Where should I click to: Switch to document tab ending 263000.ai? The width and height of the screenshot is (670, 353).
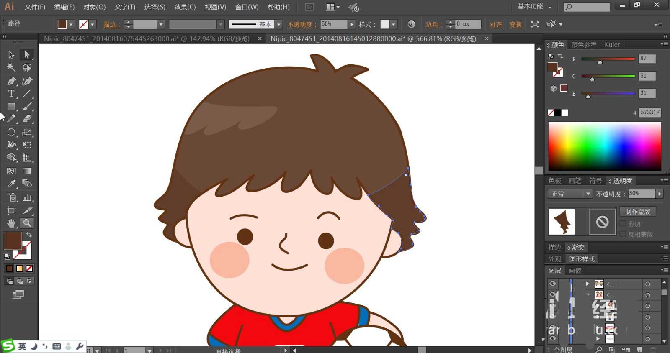(x=147, y=38)
